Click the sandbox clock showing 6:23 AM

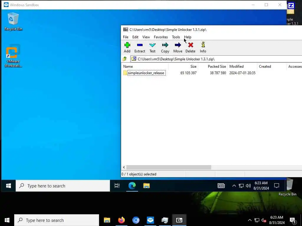(261, 185)
